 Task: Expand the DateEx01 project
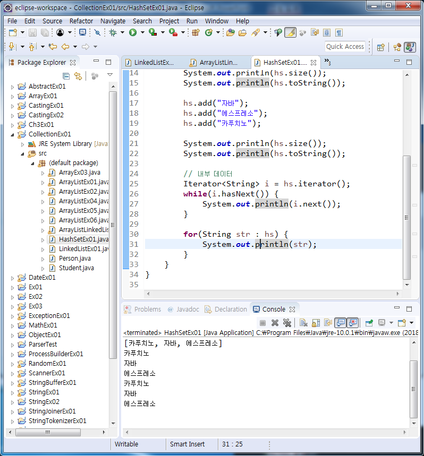click(12, 278)
